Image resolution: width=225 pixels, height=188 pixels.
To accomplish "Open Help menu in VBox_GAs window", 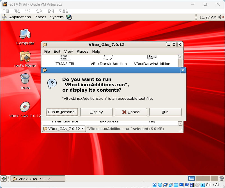I will [x=96, y=52].
